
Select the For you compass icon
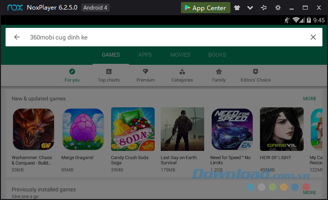pos(72,71)
